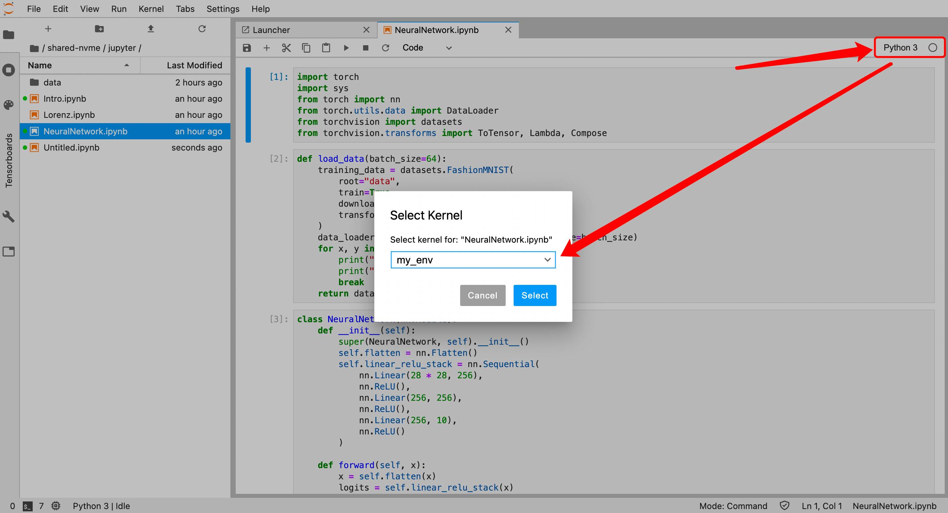
Task: Open the running terminals and kernels sidebar
Action: coord(9,70)
